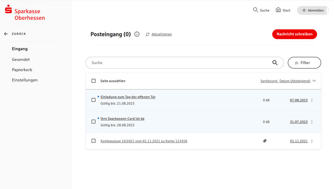Click the Abmelden logout button

313,10
